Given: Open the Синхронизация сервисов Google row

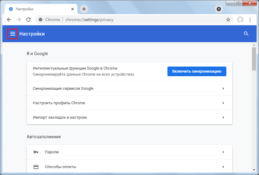Looking at the screenshot, I should [x=129, y=89].
